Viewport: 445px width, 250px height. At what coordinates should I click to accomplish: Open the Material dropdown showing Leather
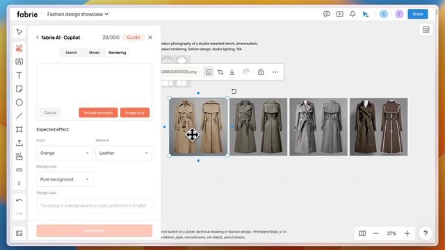tap(124, 153)
